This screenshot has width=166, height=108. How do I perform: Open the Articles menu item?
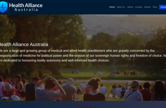pos(147,7)
